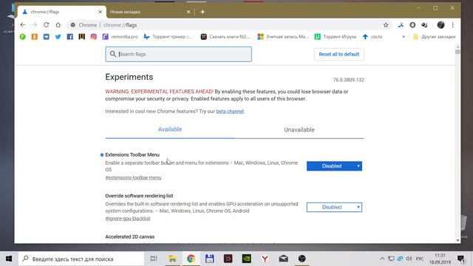Open the Учетная запись Microsoft bookmark
473x266 pixels.
(283, 37)
